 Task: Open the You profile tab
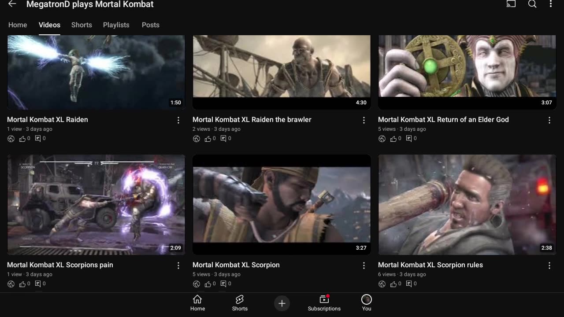click(367, 303)
